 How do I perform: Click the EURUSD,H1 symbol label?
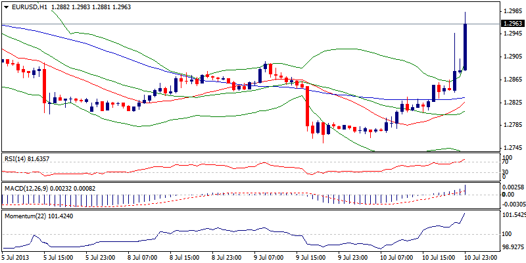pyautogui.click(x=30, y=6)
